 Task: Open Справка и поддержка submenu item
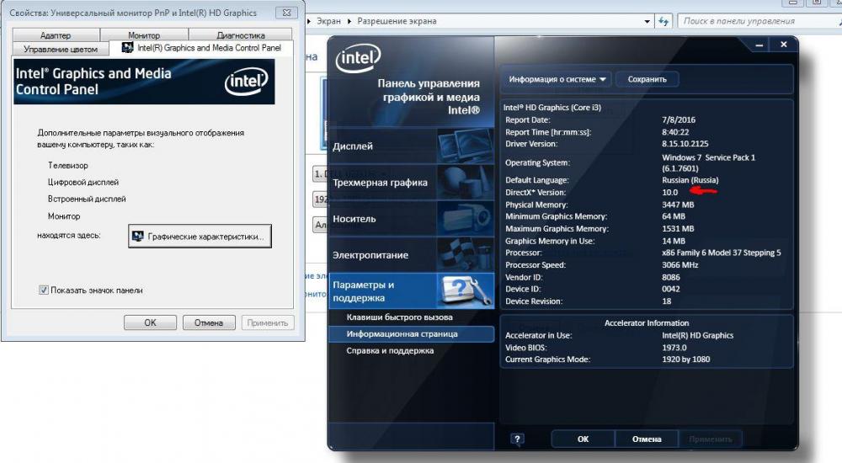click(390, 351)
